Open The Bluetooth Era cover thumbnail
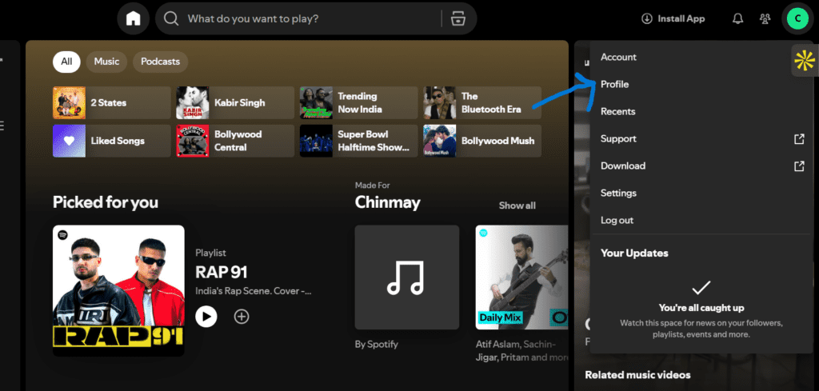This screenshot has width=819, height=391. [439, 103]
